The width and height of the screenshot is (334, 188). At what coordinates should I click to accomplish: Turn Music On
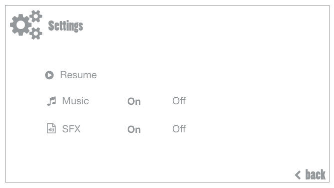[134, 101]
